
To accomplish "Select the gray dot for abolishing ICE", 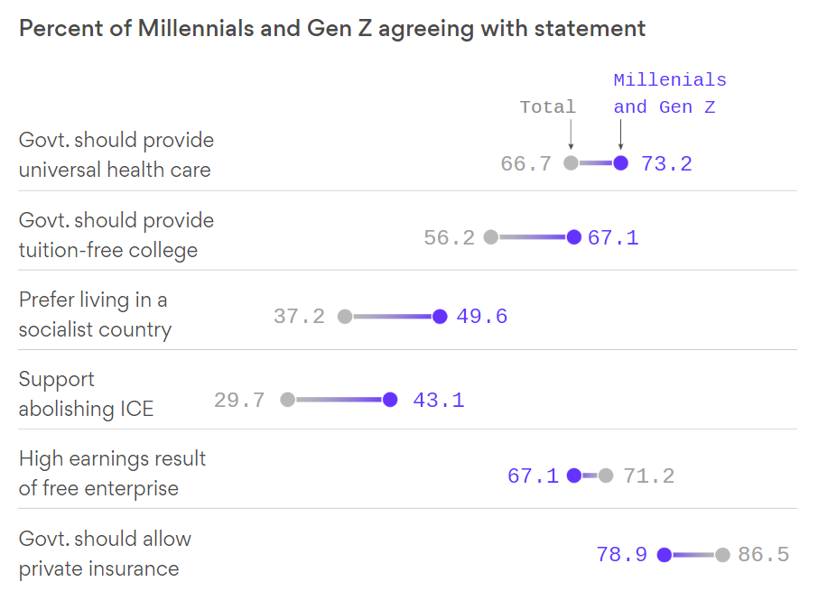I will pyautogui.click(x=287, y=400).
